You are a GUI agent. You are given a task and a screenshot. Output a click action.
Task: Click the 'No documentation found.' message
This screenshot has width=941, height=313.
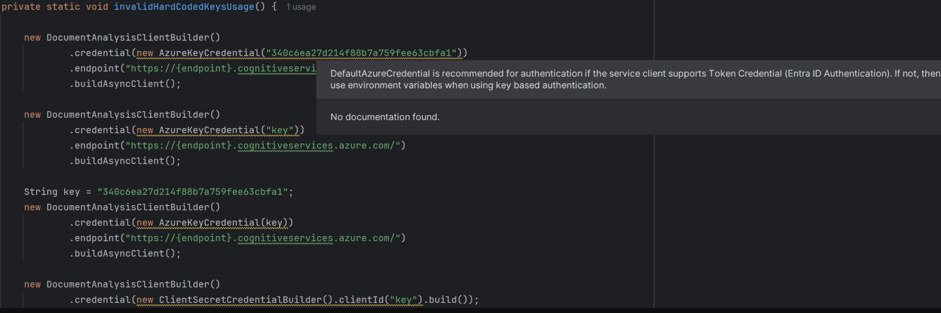385,117
